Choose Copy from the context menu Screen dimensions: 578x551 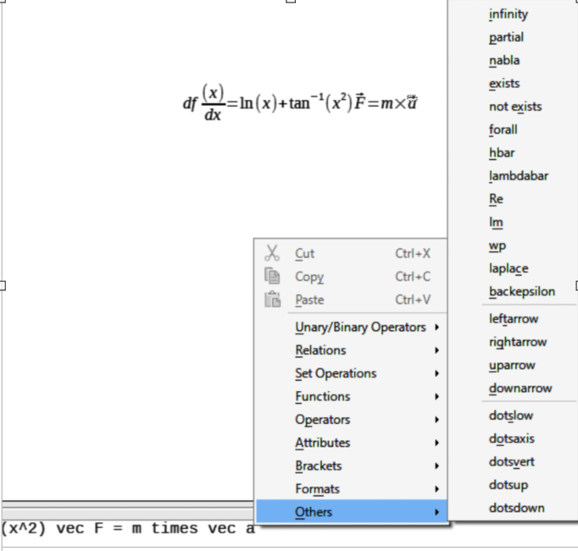coord(352,277)
